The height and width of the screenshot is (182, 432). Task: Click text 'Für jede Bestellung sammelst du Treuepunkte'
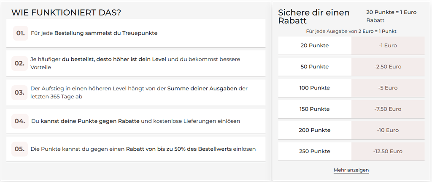(x=94, y=33)
